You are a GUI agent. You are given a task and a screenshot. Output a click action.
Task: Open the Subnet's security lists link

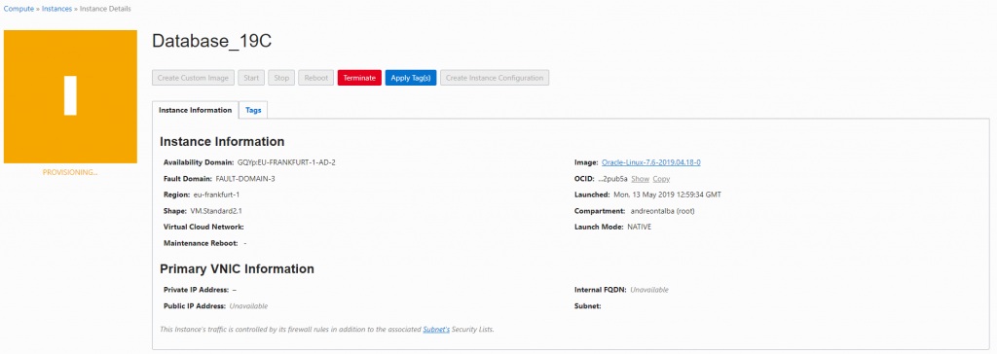point(436,330)
